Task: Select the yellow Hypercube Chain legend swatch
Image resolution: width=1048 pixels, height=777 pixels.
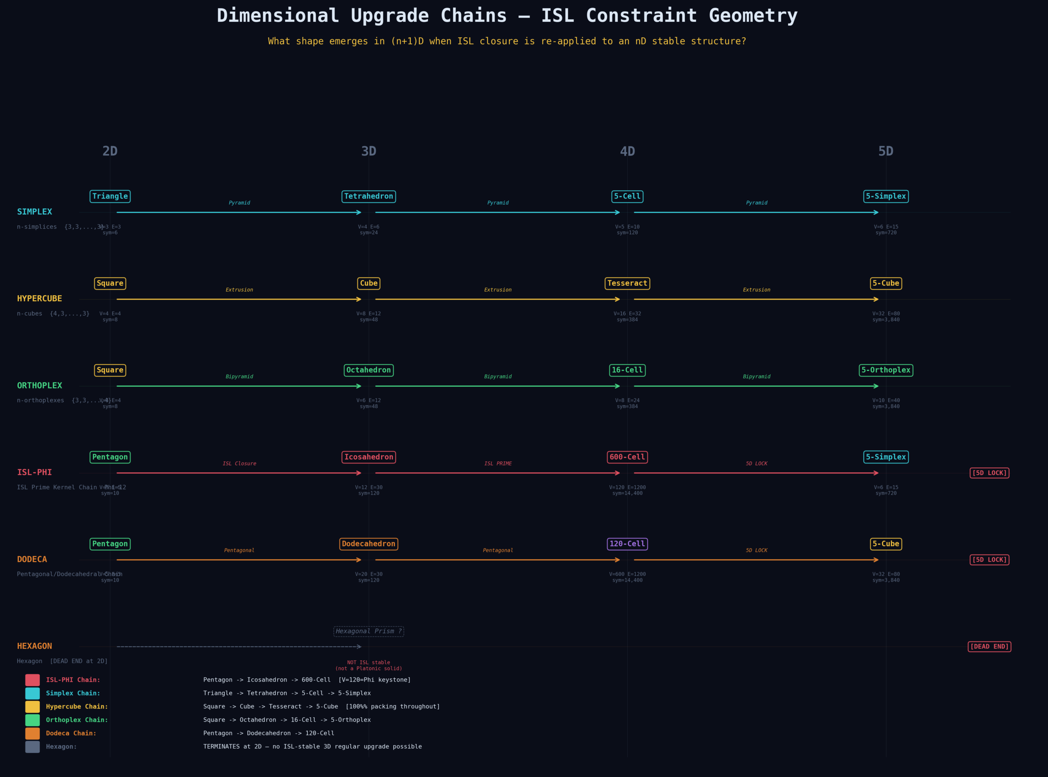Action: point(32,707)
